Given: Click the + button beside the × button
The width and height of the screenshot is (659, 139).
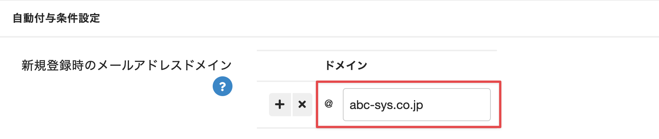Looking at the screenshot, I should (280, 104).
